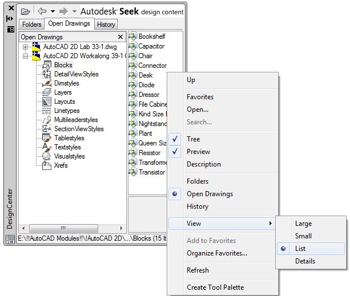Toggle the Preview checkmark option

coord(175,152)
